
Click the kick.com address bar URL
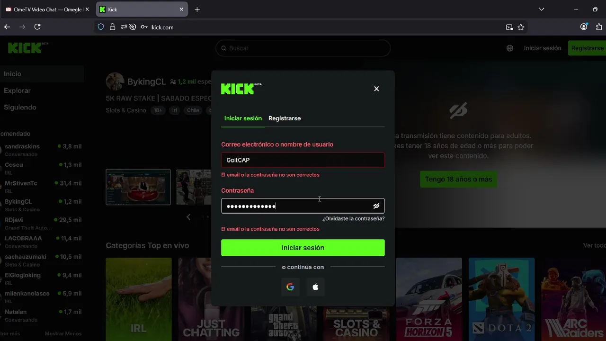point(162,27)
